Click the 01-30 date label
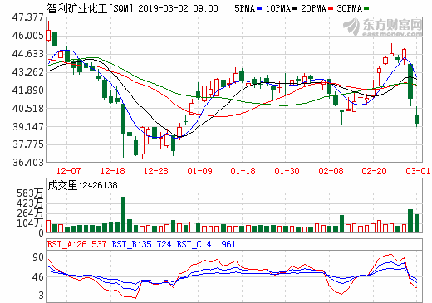The height and width of the screenshot is (303, 432). pos(287,171)
